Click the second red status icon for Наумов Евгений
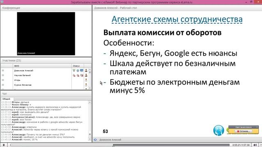This screenshot has height=147, width=262. (x=78, y=75)
